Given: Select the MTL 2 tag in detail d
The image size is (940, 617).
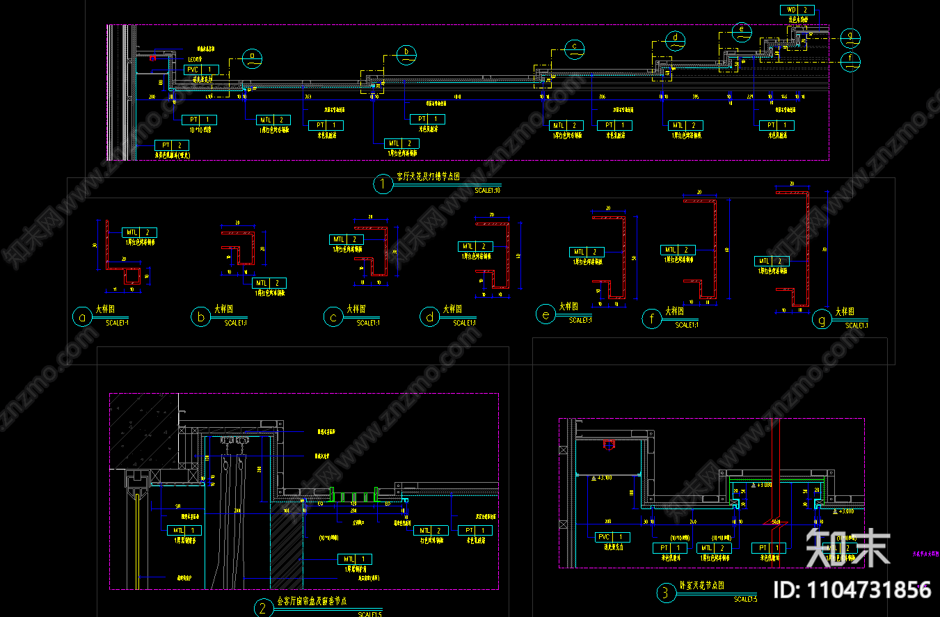Looking at the screenshot, I should point(475,246).
